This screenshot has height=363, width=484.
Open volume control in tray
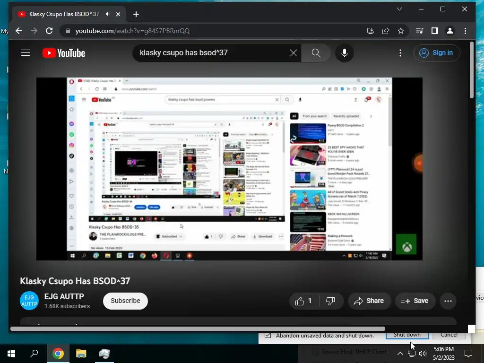point(423,354)
